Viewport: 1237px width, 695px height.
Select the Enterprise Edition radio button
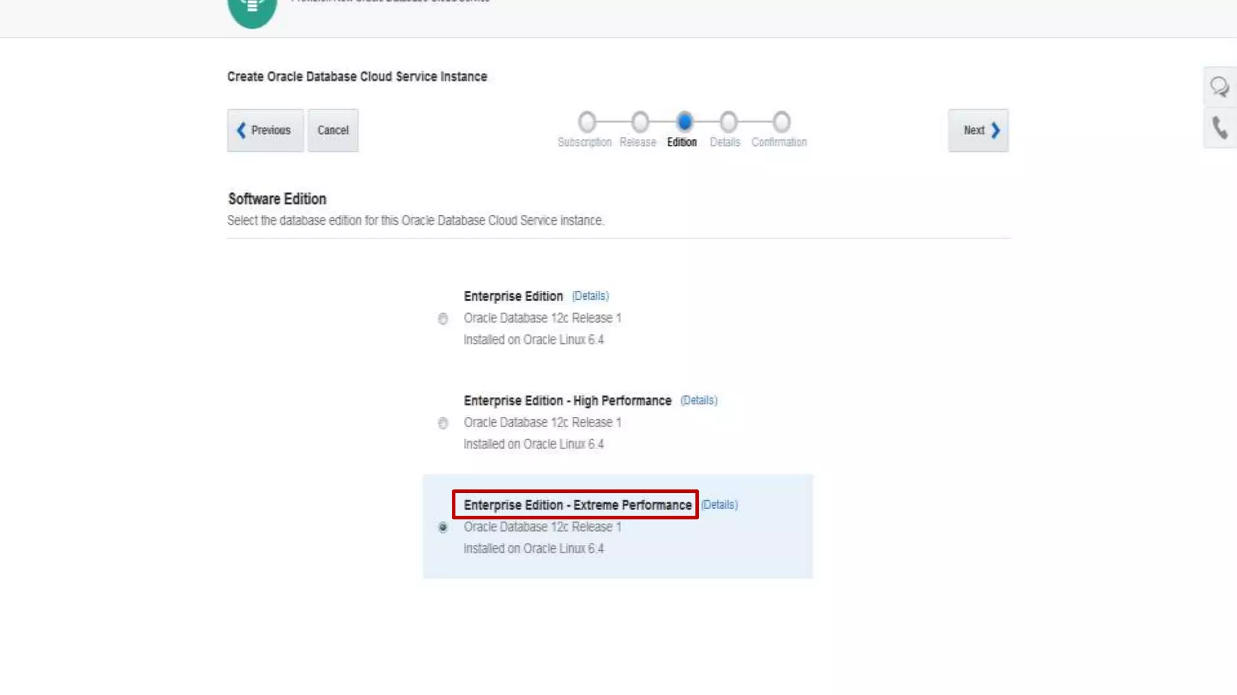point(443,319)
